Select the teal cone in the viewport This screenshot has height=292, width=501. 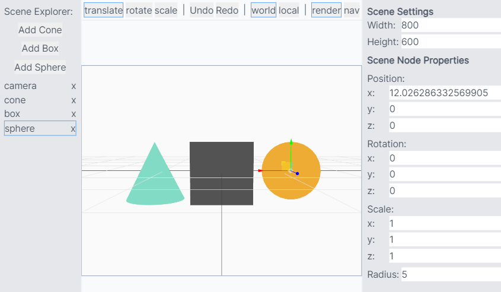tap(154, 178)
